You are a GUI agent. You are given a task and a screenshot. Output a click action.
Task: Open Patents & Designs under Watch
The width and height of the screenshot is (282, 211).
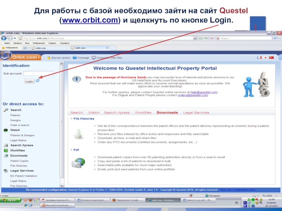[x=22, y=135]
